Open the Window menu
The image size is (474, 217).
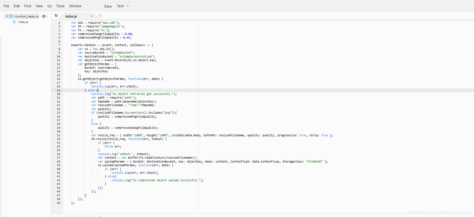tap(75, 6)
